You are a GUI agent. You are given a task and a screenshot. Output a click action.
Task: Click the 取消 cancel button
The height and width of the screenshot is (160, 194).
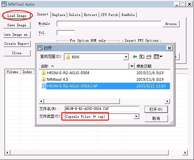156,118
